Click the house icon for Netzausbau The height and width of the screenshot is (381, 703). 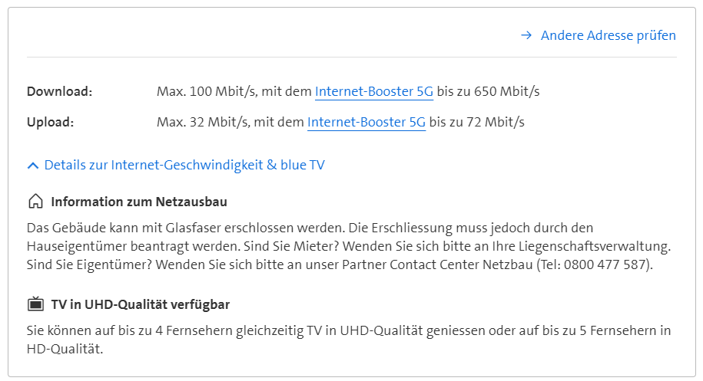[x=35, y=202]
